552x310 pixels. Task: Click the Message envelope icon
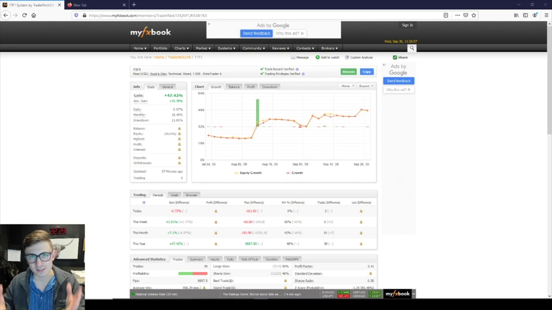[293, 57]
